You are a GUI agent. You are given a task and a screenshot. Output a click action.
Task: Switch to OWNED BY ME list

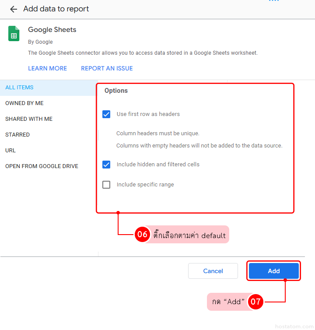pos(24,103)
